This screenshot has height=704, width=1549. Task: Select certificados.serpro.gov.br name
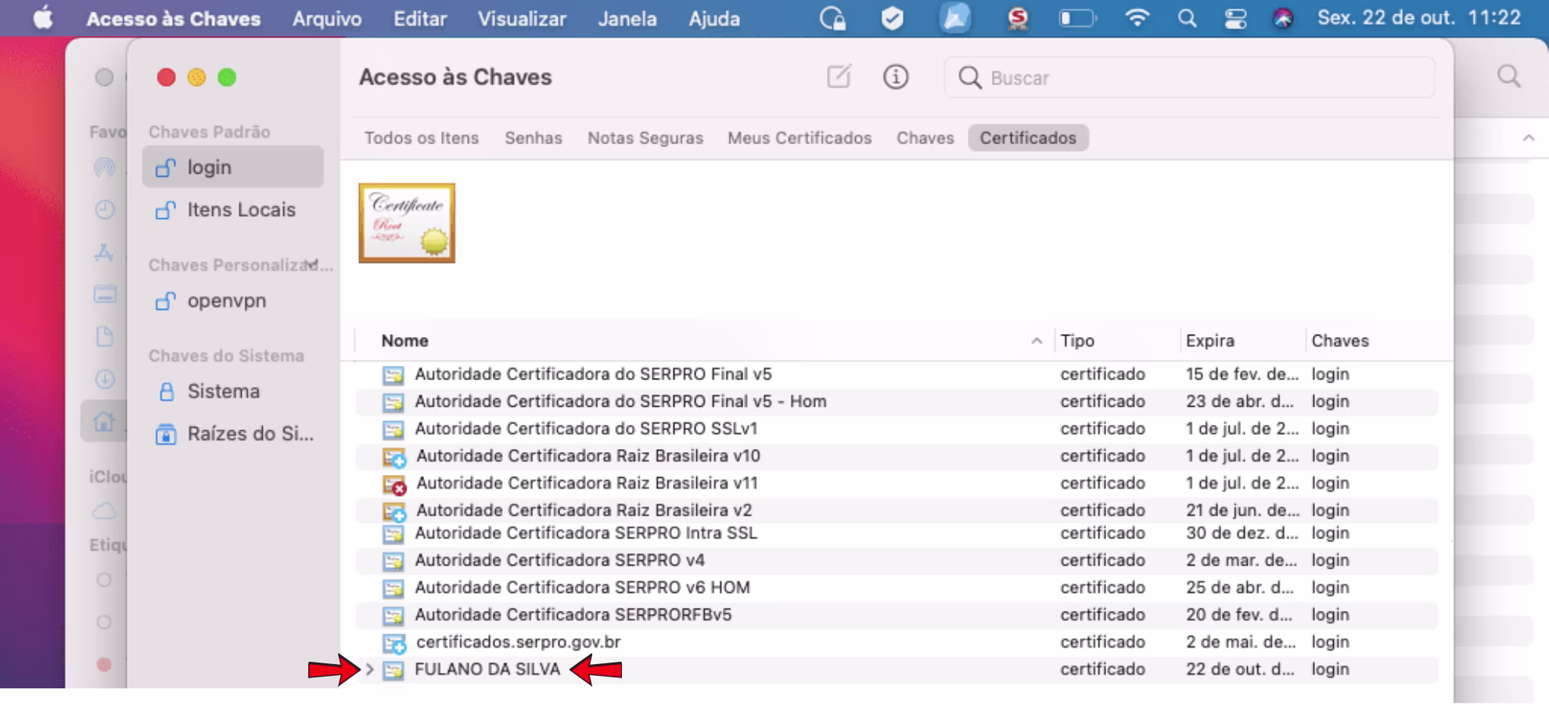pyautogui.click(x=518, y=641)
